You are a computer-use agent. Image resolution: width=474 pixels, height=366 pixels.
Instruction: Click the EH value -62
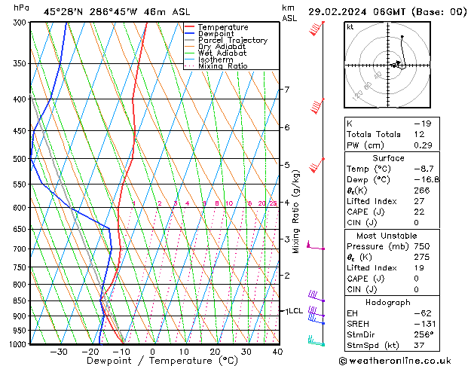pos(423,313)
